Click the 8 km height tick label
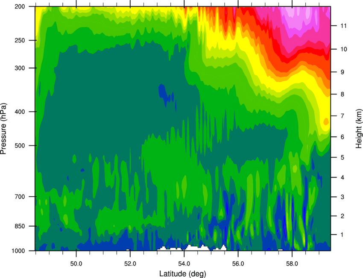Screen dimensions: 363x278 click(343, 94)
